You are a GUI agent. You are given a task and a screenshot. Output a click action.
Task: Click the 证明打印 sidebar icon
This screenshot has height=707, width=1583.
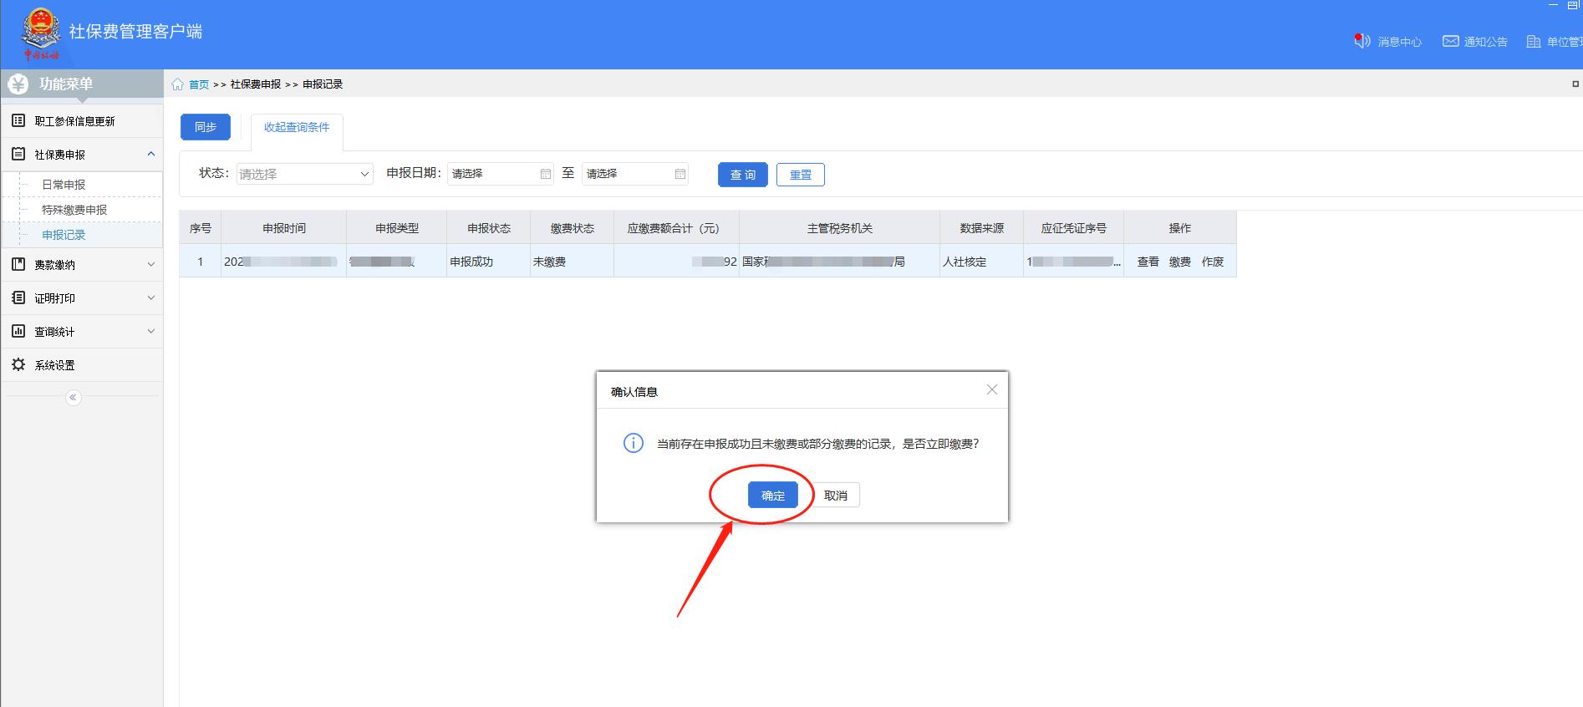click(18, 298)
